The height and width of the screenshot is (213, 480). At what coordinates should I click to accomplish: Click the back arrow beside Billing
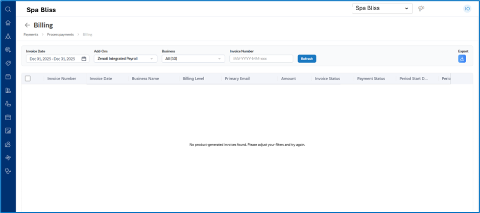coord(27,25)
